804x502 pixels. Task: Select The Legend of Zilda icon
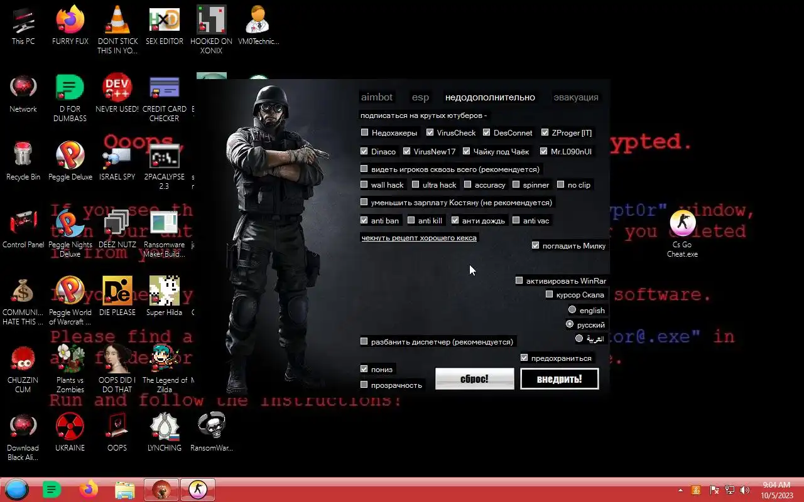pos(165,369)
